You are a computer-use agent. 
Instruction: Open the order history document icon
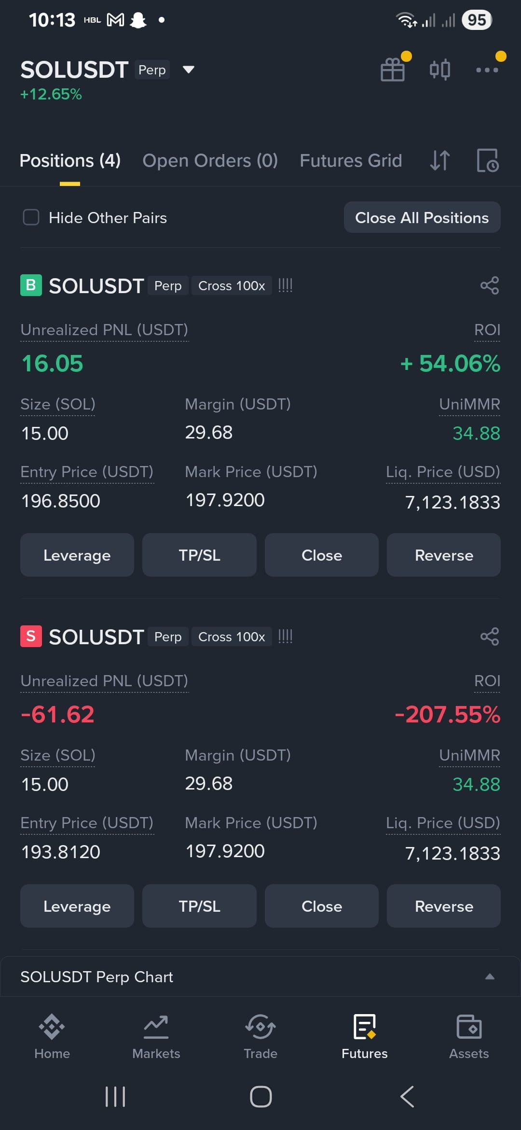pos(488,160)
